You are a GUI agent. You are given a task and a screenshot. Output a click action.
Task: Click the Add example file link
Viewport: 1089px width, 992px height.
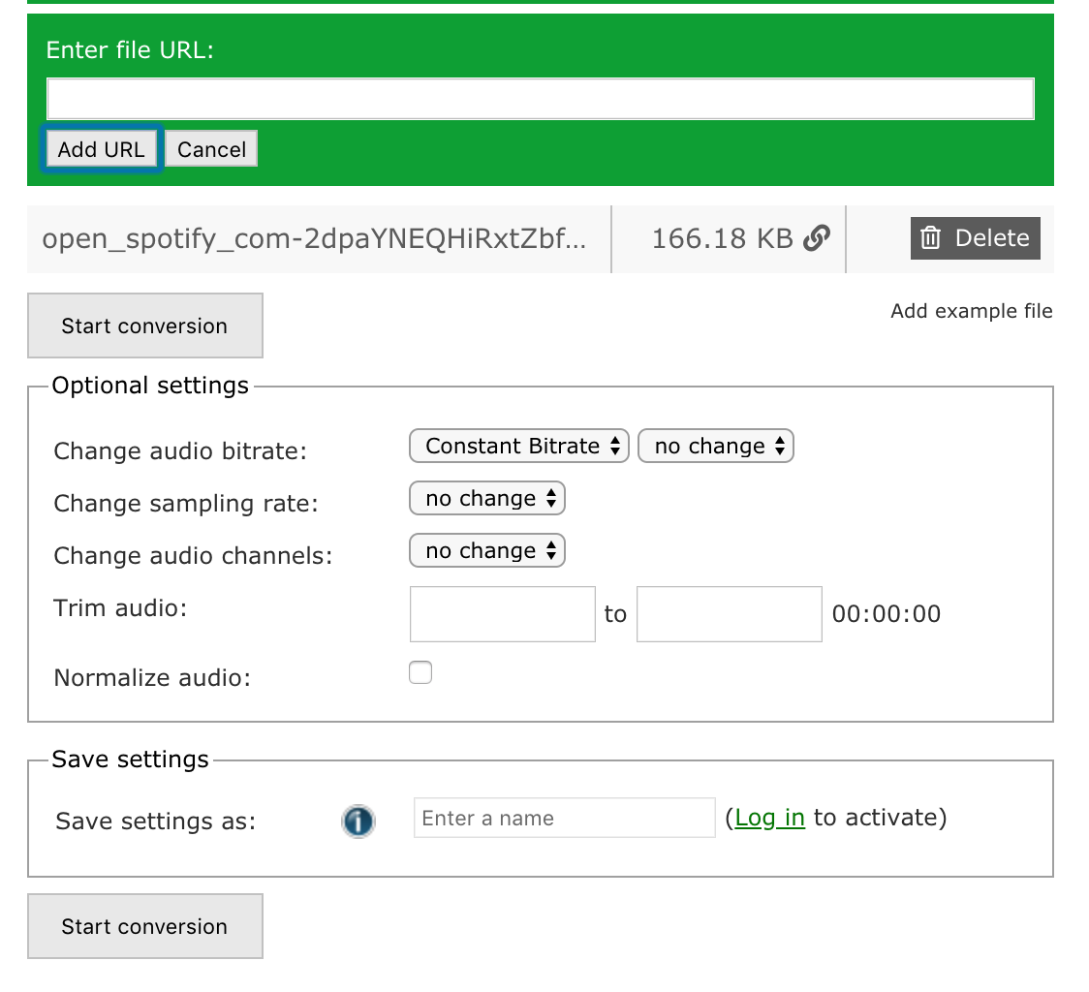pos(971,311)
